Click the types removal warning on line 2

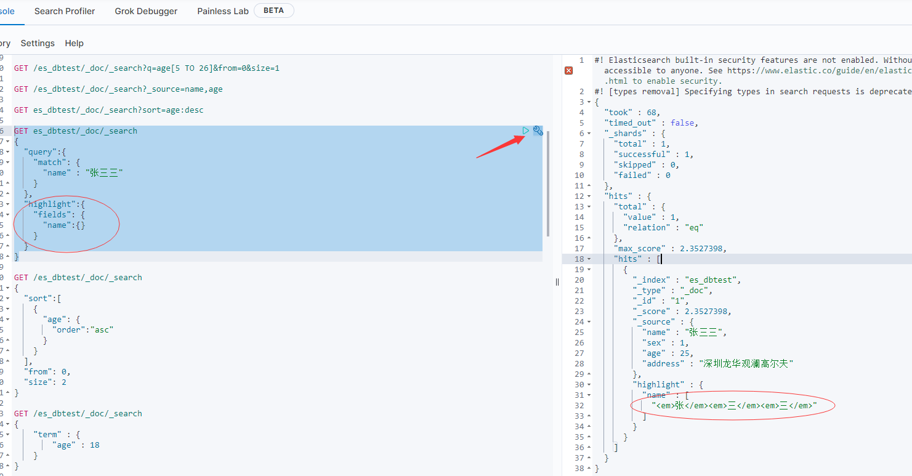point(753,92)
